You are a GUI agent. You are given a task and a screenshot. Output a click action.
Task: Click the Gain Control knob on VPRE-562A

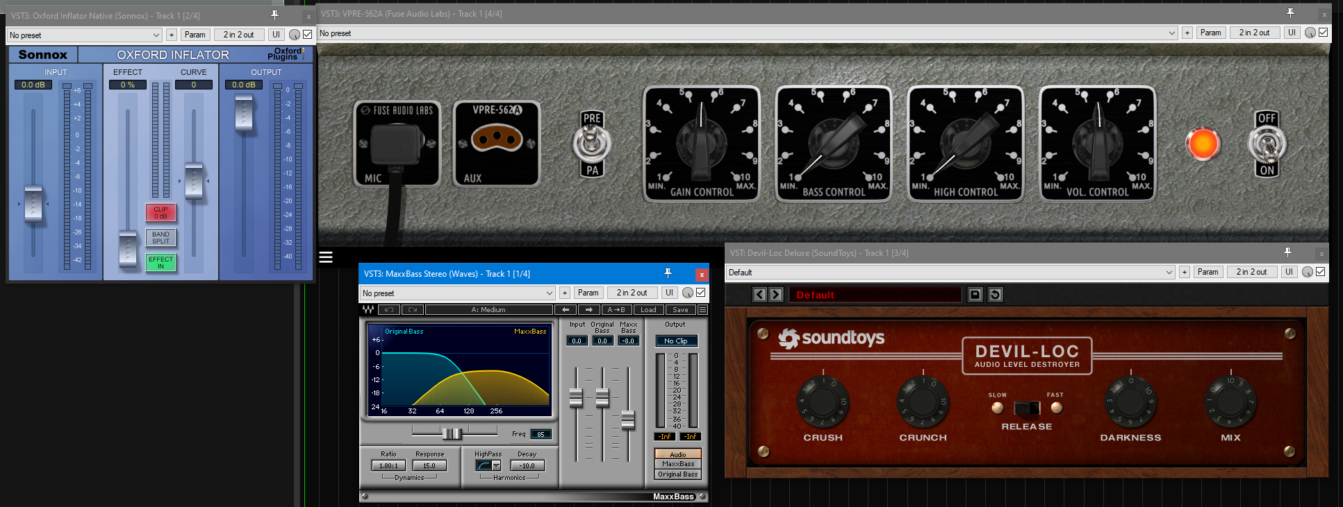tap(702, 143)
